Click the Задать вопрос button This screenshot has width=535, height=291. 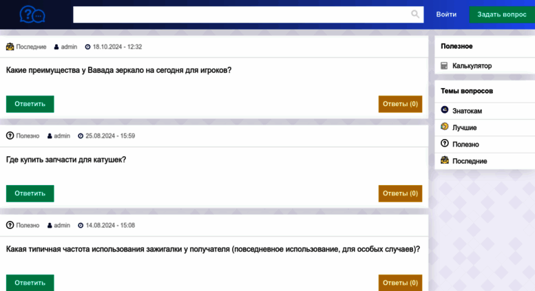(x=502, y=14)
